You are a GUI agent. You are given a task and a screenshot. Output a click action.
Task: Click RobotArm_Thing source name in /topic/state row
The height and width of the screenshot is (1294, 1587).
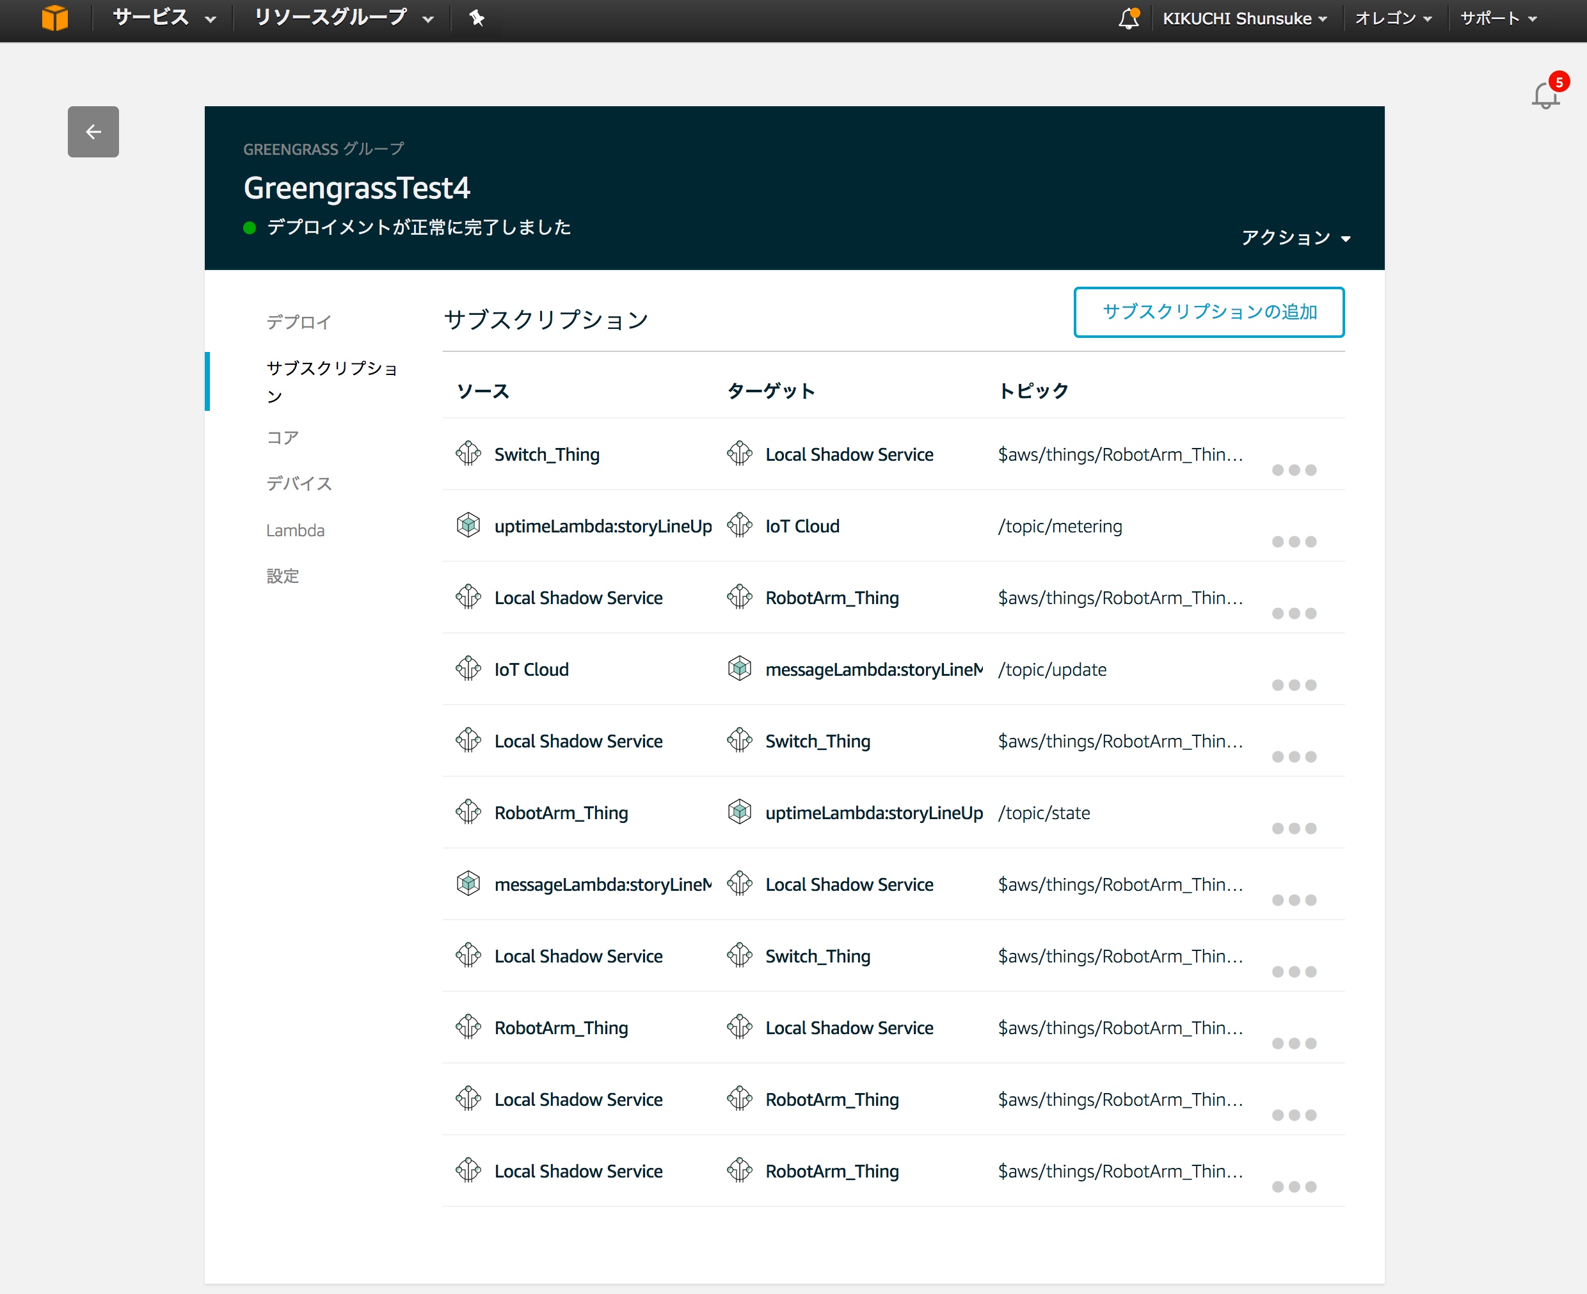561,813
